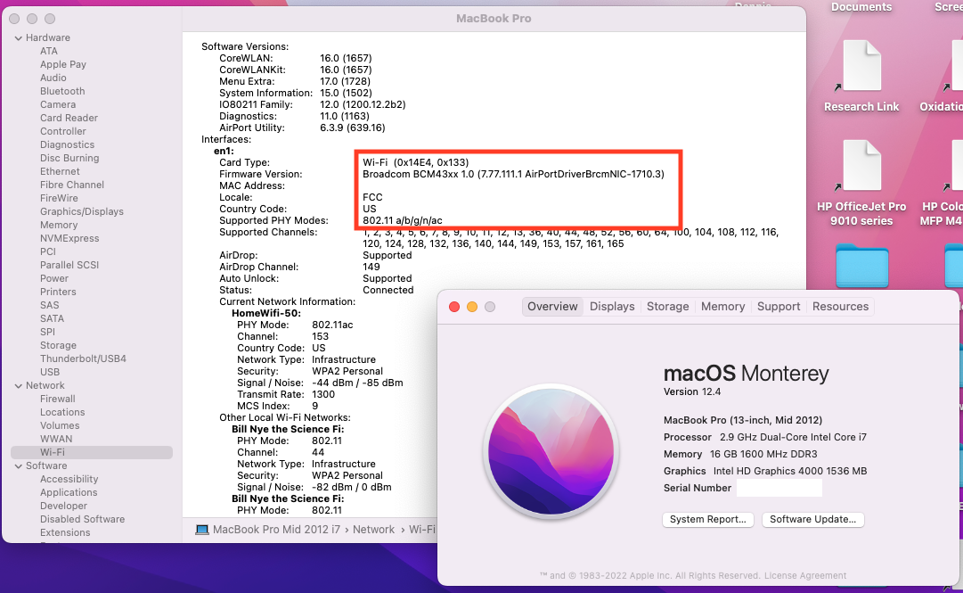Open the blue folder under HP OfficeJet shortcut
The width and height of the screenshot is (963, 593).
coord(861,266)
